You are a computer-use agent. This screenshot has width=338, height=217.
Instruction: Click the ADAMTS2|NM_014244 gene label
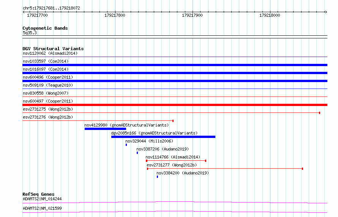(42, 199)
